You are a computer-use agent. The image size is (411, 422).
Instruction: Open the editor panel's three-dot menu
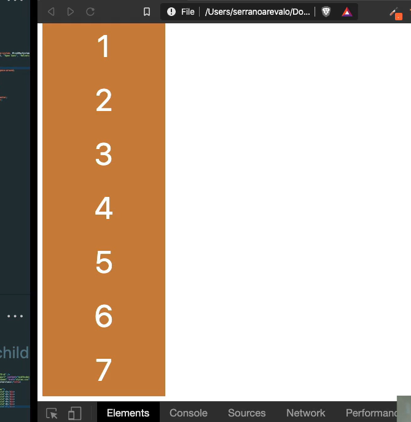[x=15, y=316]
